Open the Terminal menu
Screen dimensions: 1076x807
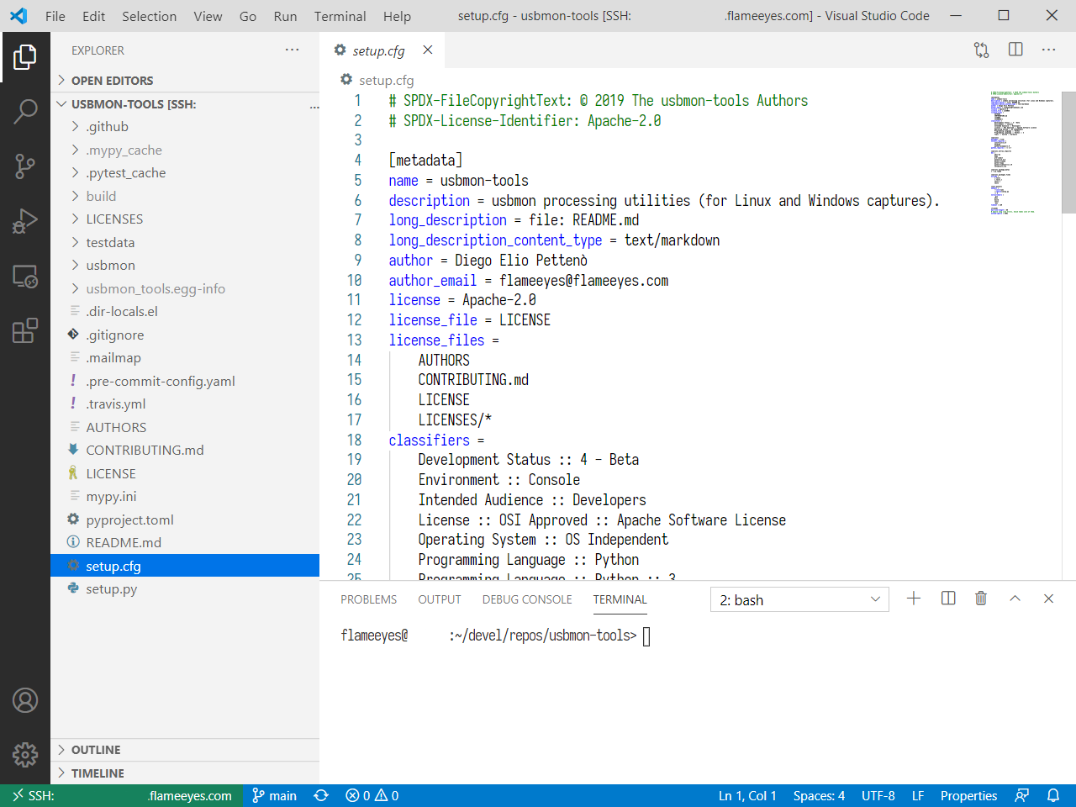pyautogui.click(x=340, y=16)
